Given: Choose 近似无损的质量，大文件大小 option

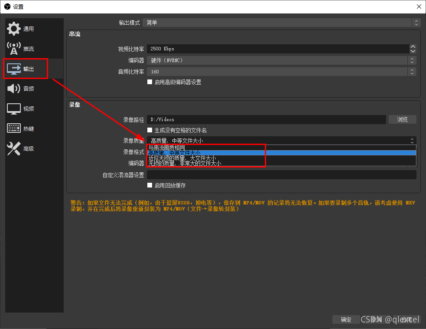Looking at the screenshot, I should point(281,158).
